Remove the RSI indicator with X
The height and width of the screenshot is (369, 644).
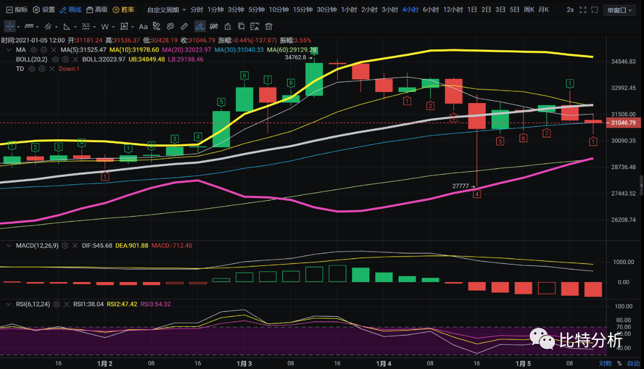click(x=66, y=304)
